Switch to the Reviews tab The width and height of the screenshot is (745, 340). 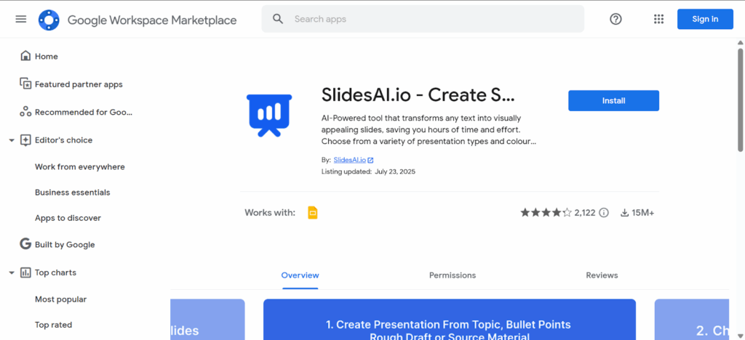coord(602,275)
